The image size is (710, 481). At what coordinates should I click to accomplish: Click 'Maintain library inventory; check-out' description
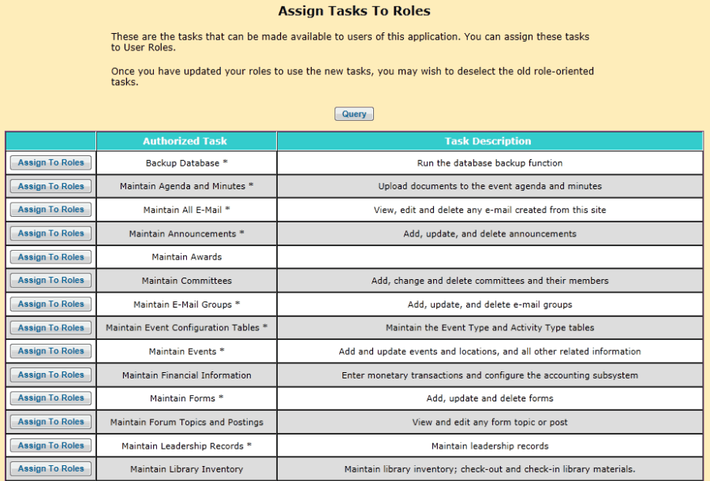pyautogui.click(x=490, y=469)
